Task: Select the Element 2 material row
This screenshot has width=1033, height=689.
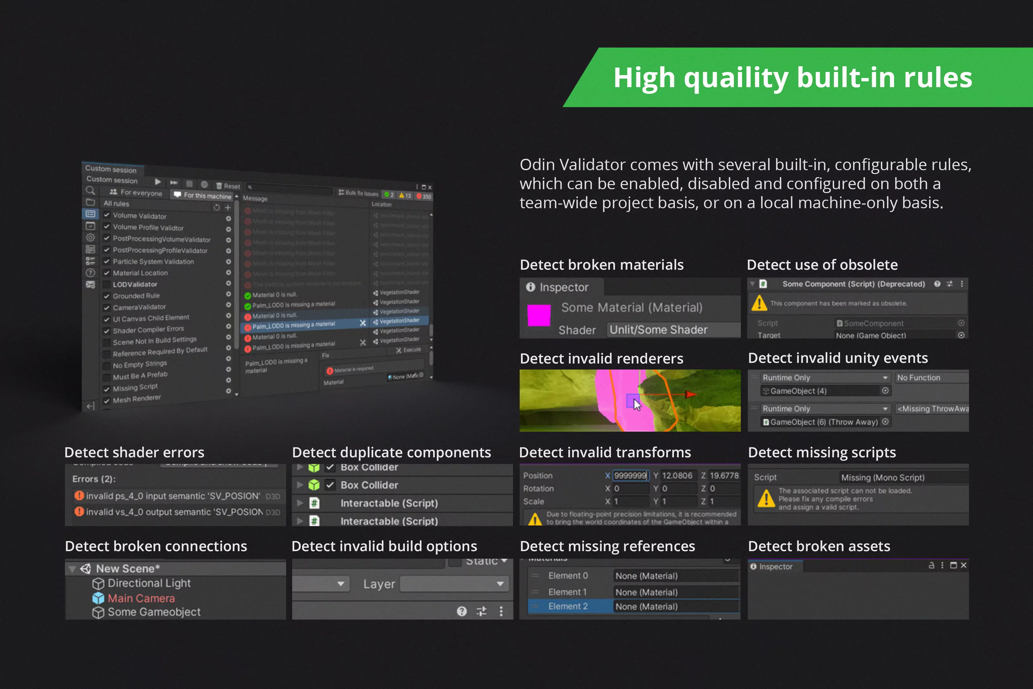Action: click(x=634, y=606)
